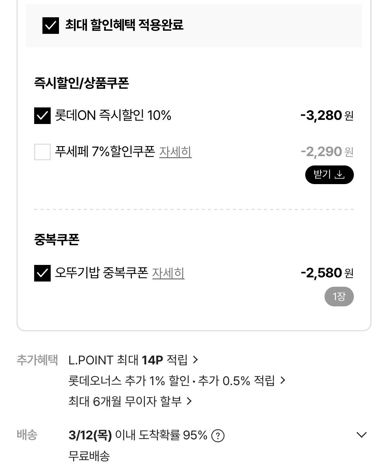This screenshot has width=388, height=467.
Task: Open 자세히 link for 푸세페 7%할인쿠폰
Action: click(x=175, y=152)
